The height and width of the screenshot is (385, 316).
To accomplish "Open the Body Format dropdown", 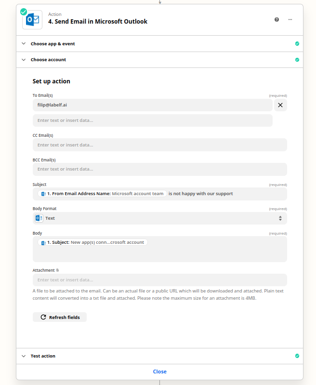I will pyautogui.click(x=160, y=218).
